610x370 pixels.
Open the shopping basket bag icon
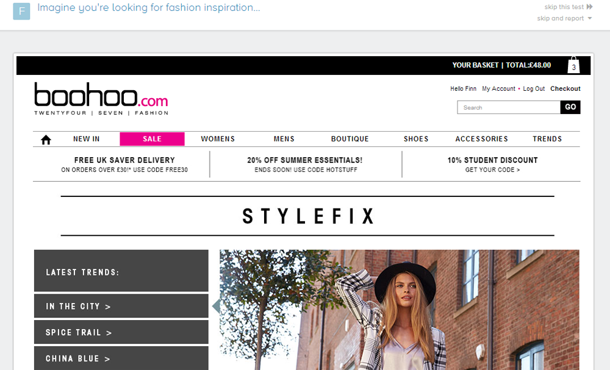click(573, 65)
